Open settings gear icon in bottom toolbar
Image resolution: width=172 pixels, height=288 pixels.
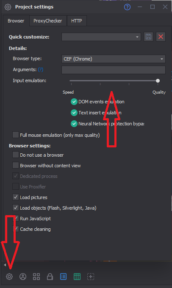9,277
